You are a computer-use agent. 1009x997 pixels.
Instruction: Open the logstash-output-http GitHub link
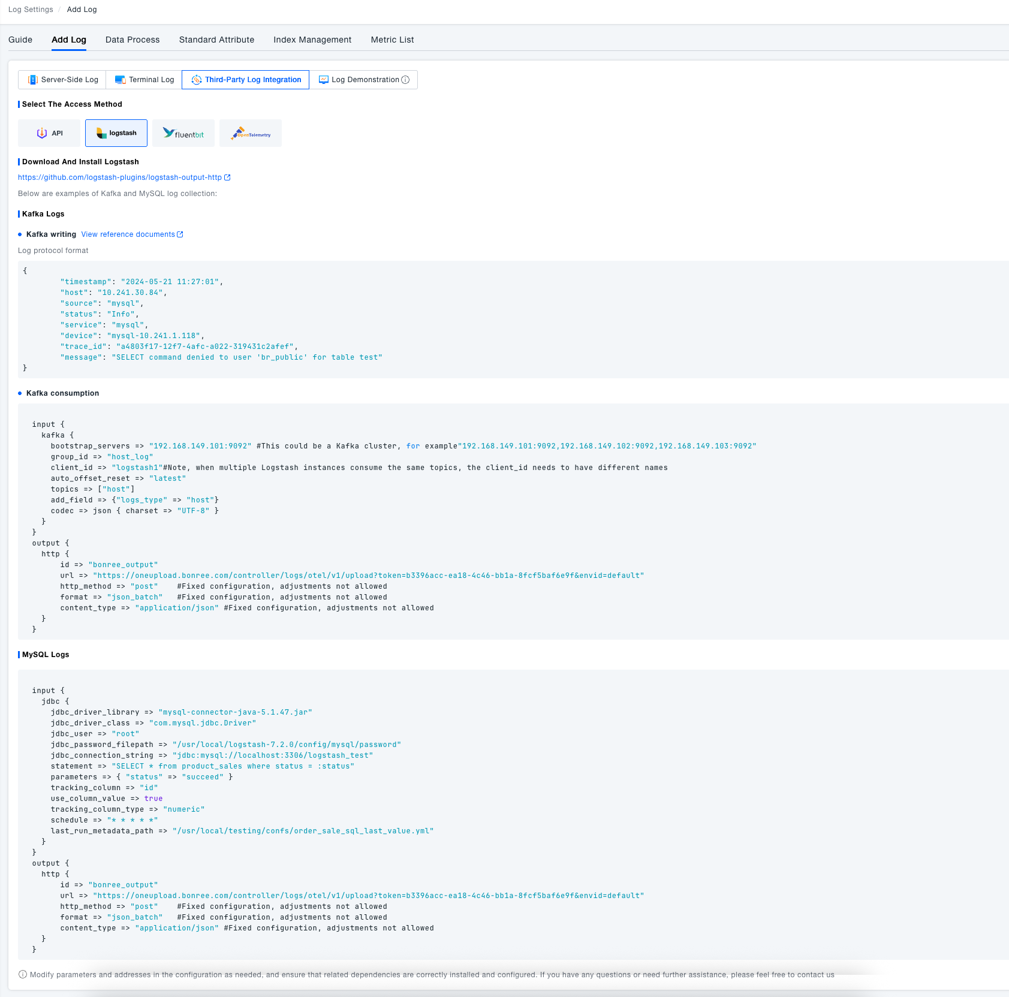click(120, 177)
